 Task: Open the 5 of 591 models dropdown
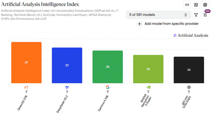point(158,15)
